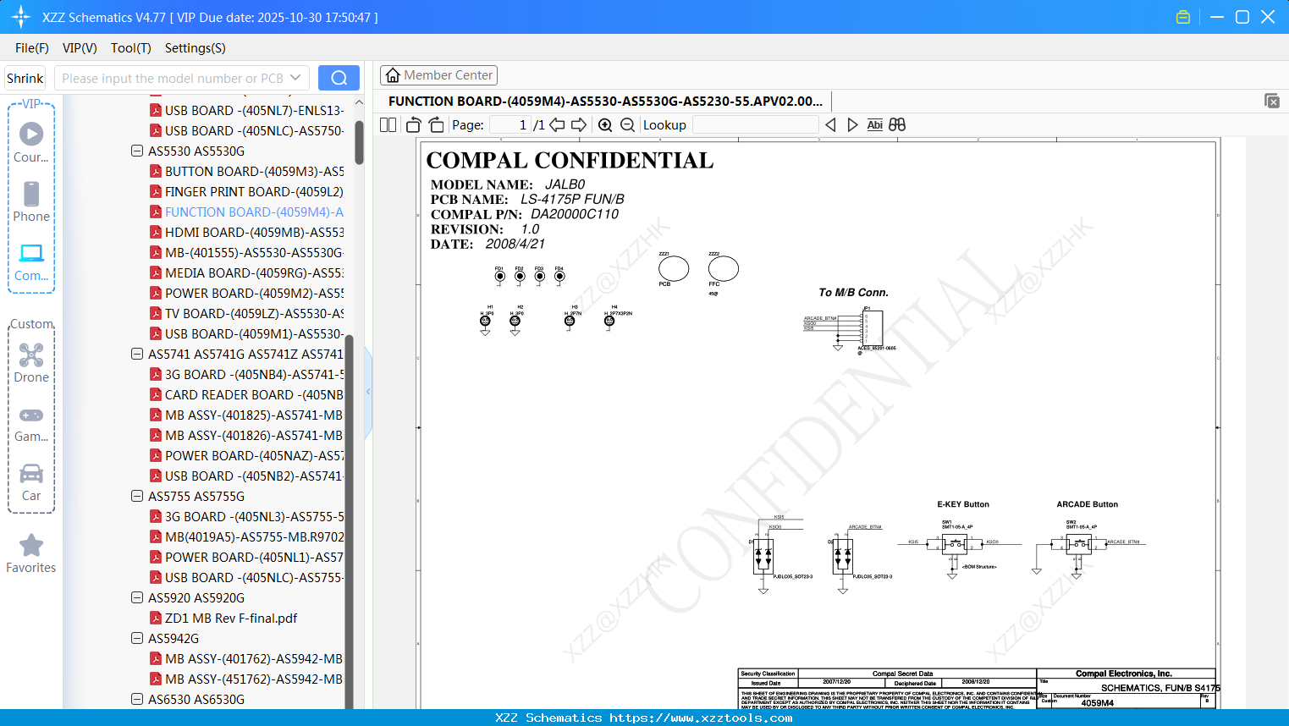Click the Lookup text field
The image size is (1289, 726).
click(756, 125)
